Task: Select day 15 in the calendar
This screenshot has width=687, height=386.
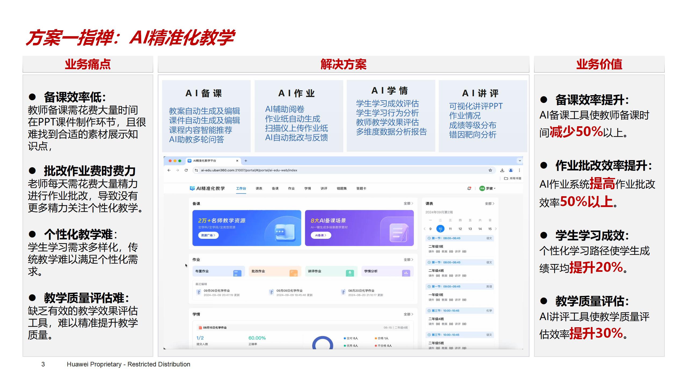Action: (490, 229)
